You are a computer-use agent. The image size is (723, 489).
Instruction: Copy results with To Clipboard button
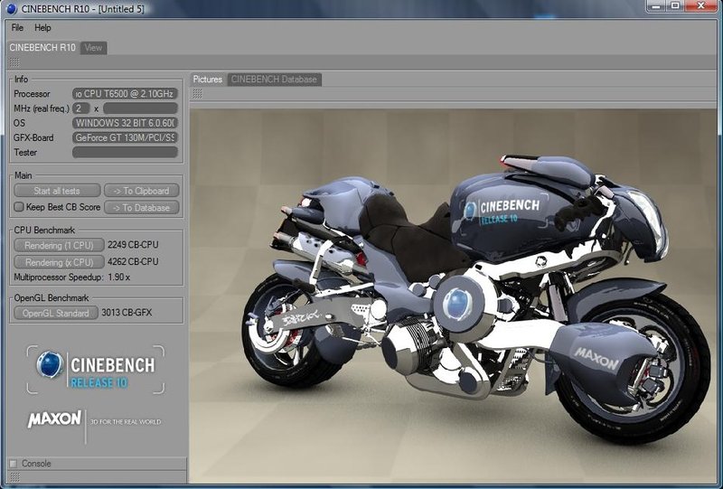point(142,191)
